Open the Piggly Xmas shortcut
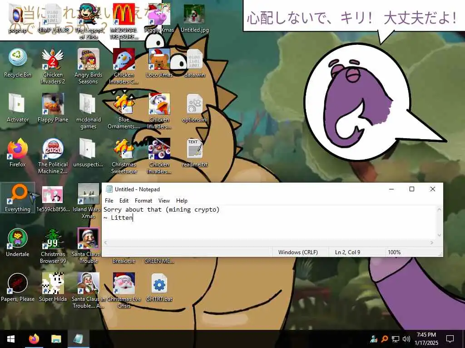 tap(159, 18)
